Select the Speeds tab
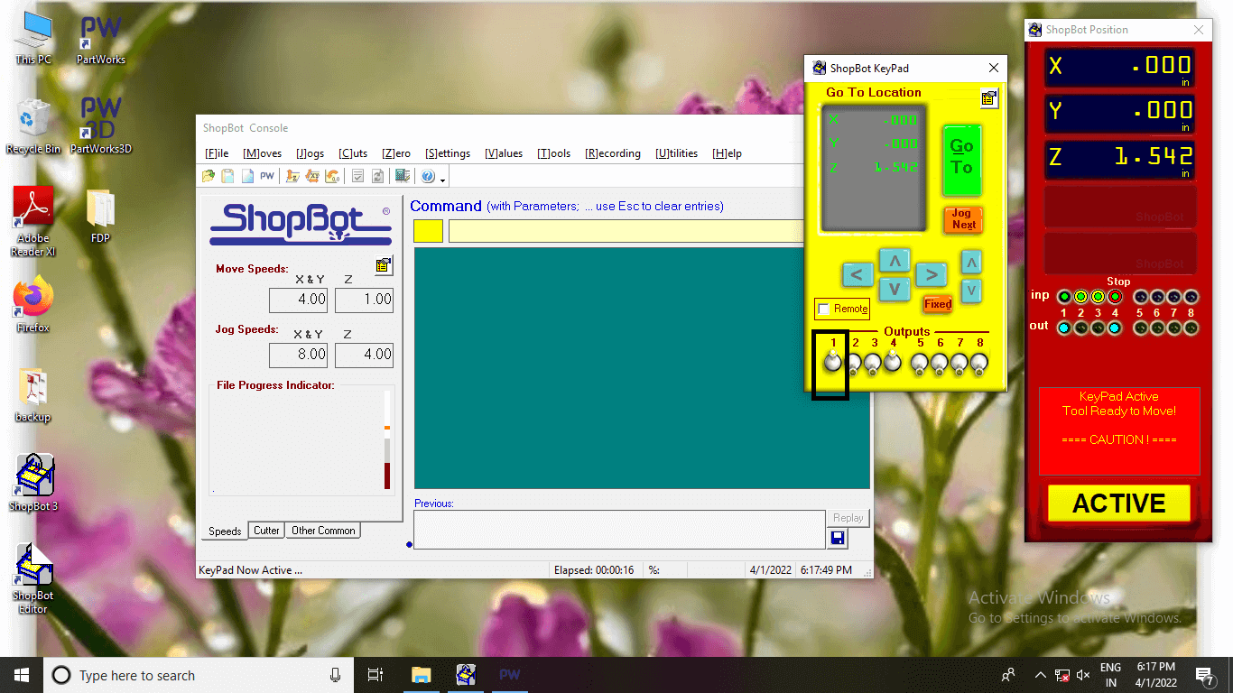1233x693 pixels. pyautogui.click(x=225, y=531)
